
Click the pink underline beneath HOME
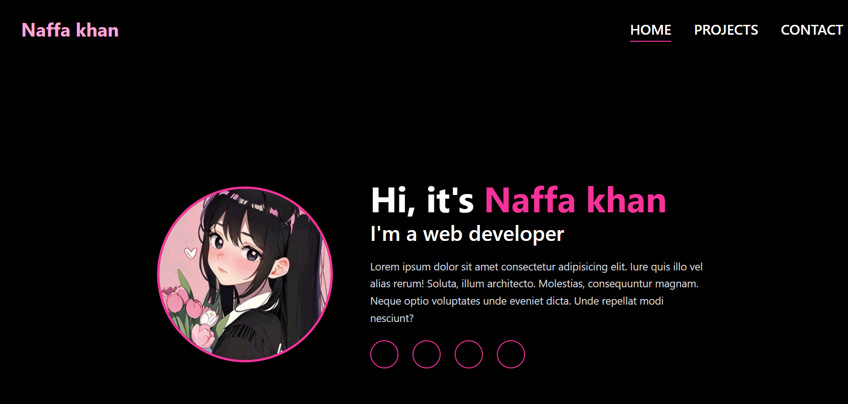point(651,41)
